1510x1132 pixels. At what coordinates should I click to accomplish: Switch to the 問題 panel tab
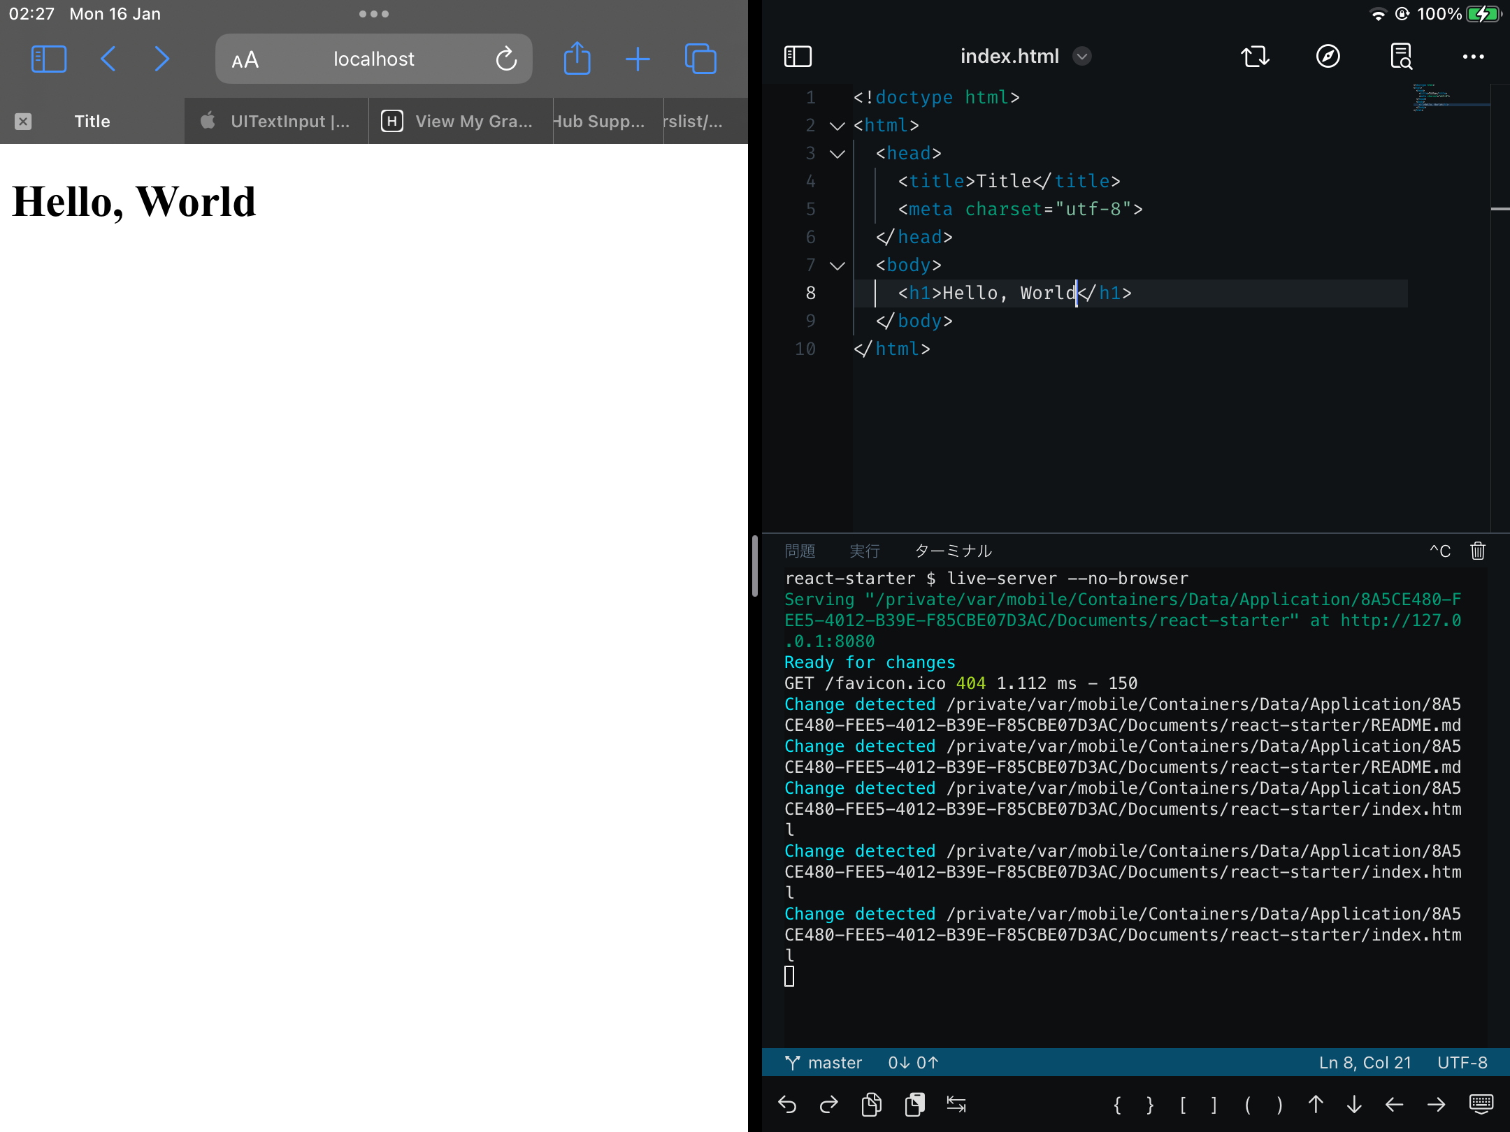tap(799, 551)
